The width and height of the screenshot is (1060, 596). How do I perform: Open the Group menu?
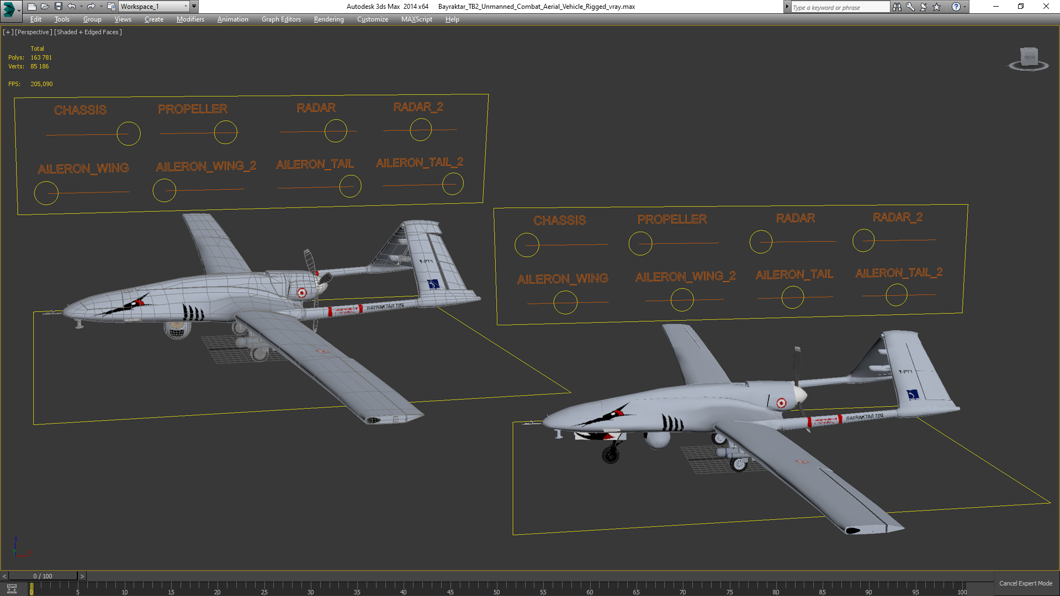pyautogui.click(x=92, y=19)
